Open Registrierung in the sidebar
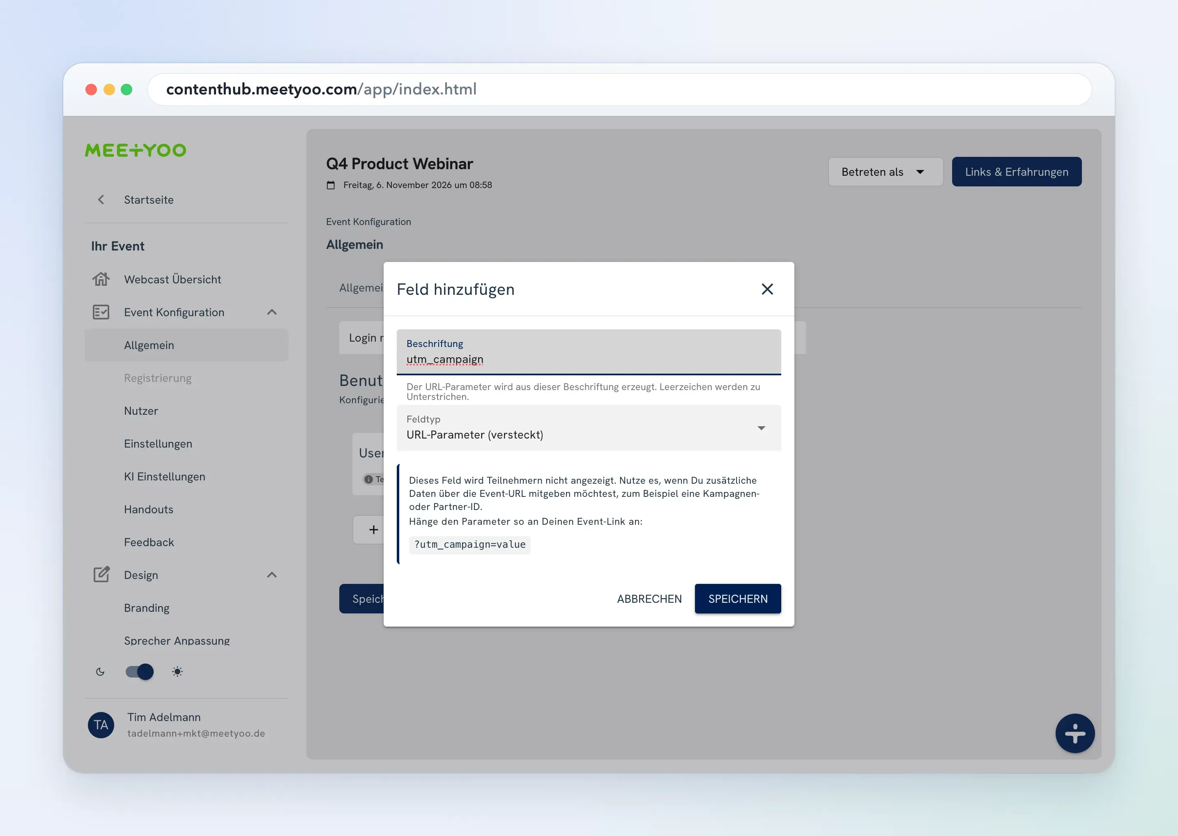 coord(158,378)
